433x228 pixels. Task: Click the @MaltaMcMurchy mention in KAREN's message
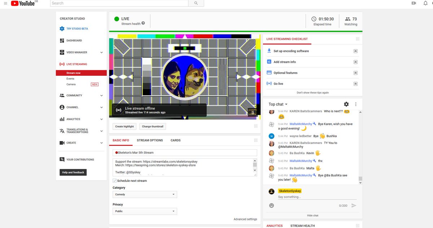290,147
